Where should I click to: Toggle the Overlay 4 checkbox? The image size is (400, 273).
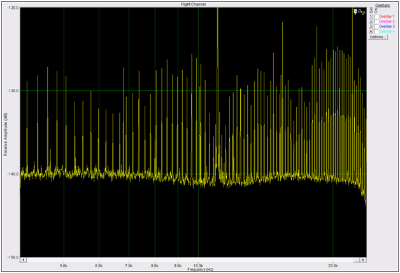pyautogui.click(x=376, y=31)
